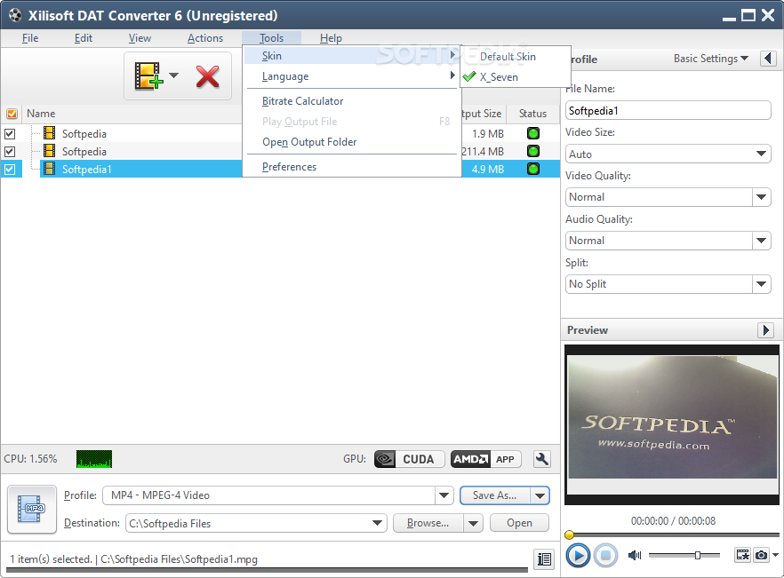Open the Save As dropdown arrow

point(540,495)
